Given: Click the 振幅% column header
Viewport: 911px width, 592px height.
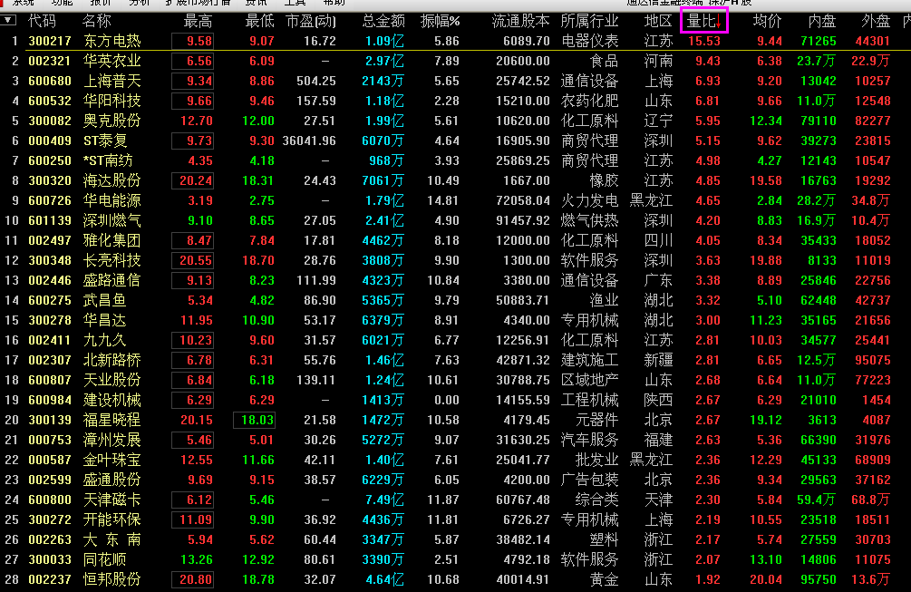Looking at the screenshot, I should click(441, 22).
